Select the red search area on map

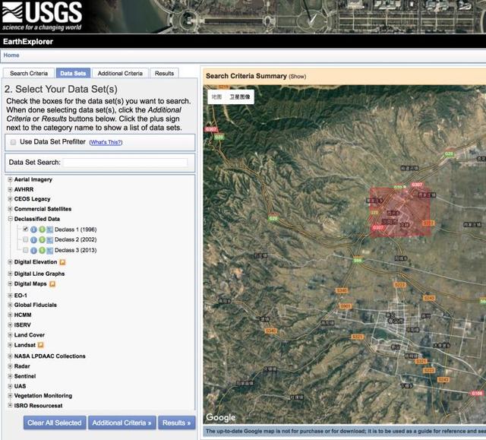coord(400,212)
